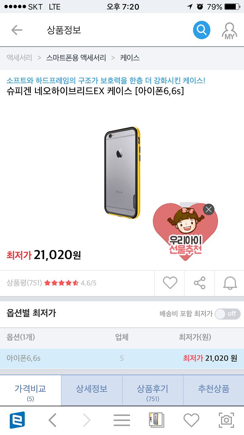Viewport: 244px width, 435px height.
Task: Tap the blue search magnifier icon
Action: 202,30
